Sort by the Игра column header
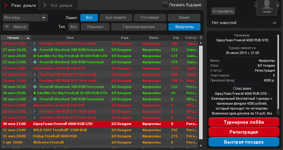283x150 pixels. coord(125,37)
